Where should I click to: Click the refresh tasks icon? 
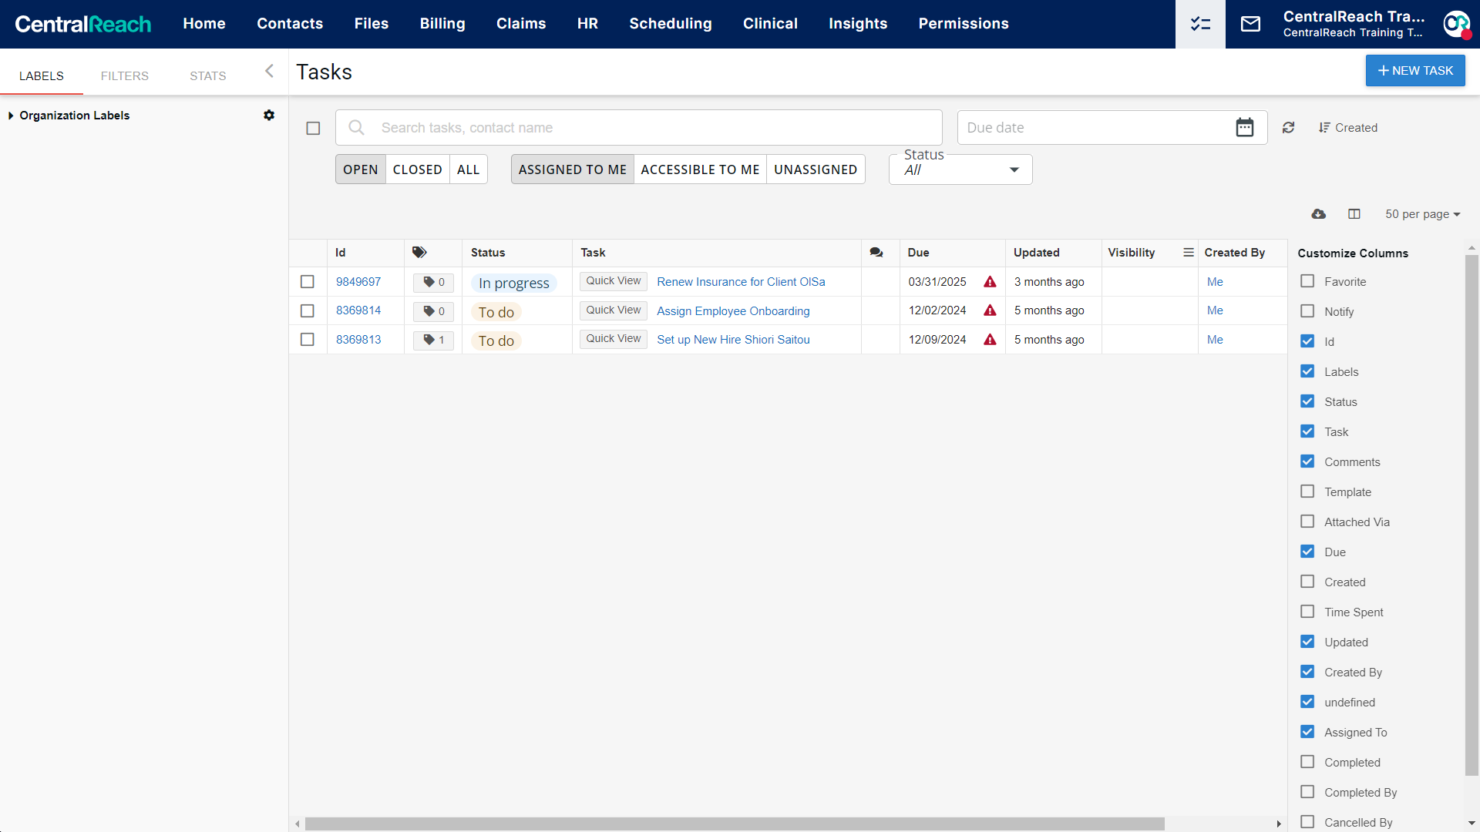pyautogui.click(x=1288, y=128)
